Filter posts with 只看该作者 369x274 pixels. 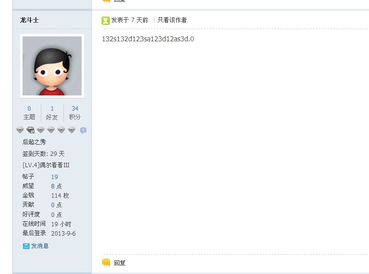(172, 20)
